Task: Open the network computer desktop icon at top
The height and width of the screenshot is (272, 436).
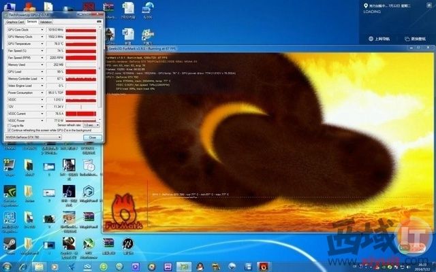Action: (x=148, y=7)
